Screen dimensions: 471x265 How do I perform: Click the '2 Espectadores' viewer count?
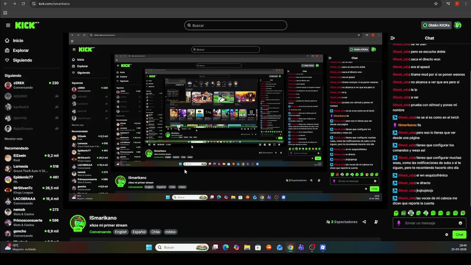(342, 222)
